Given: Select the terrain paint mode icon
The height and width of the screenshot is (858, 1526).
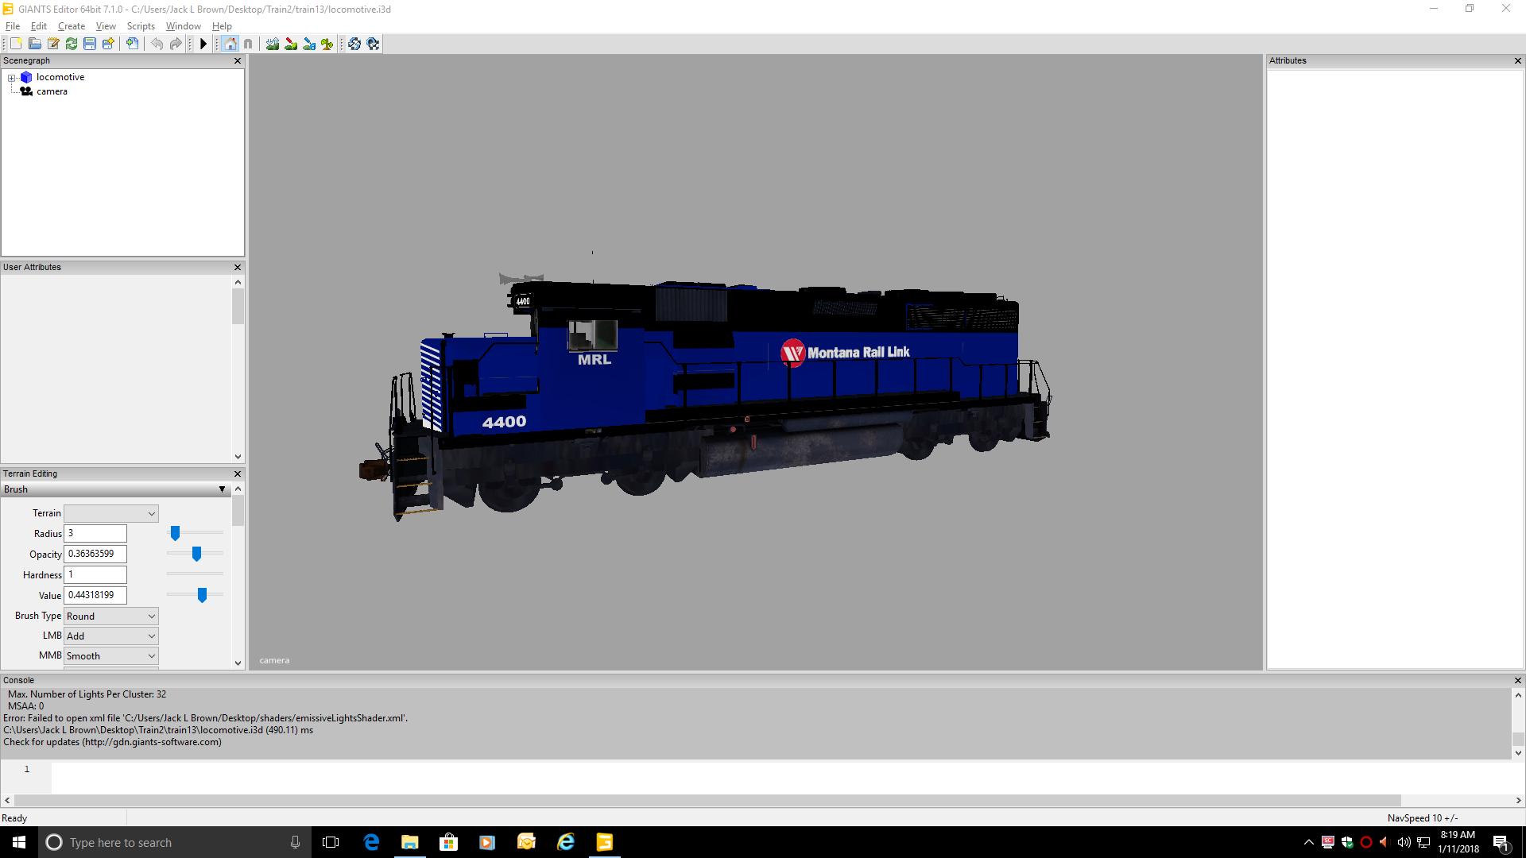Looking at the screenshot, I should (x=291, y=44).
